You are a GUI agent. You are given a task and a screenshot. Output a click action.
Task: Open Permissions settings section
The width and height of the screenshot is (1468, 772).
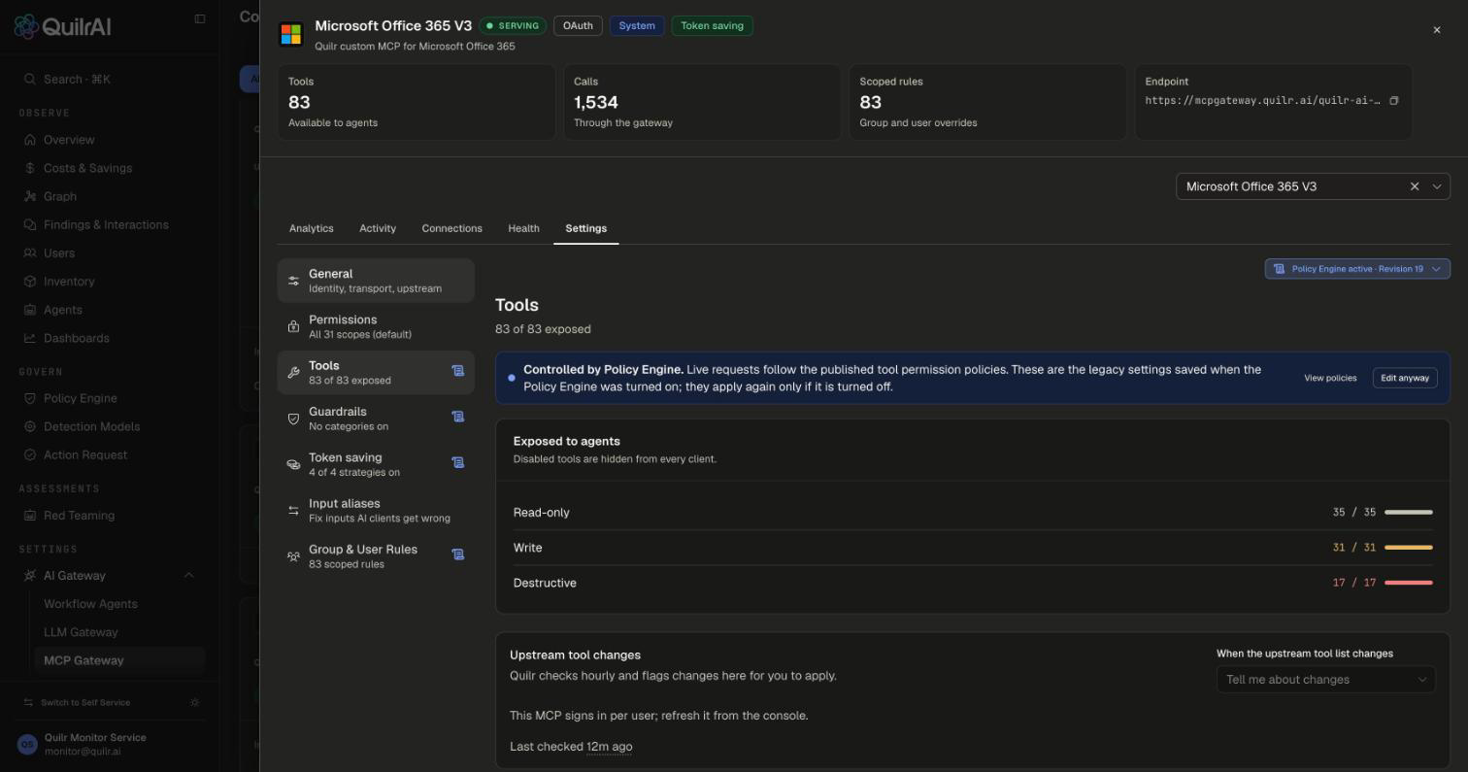tap(376, 326)
